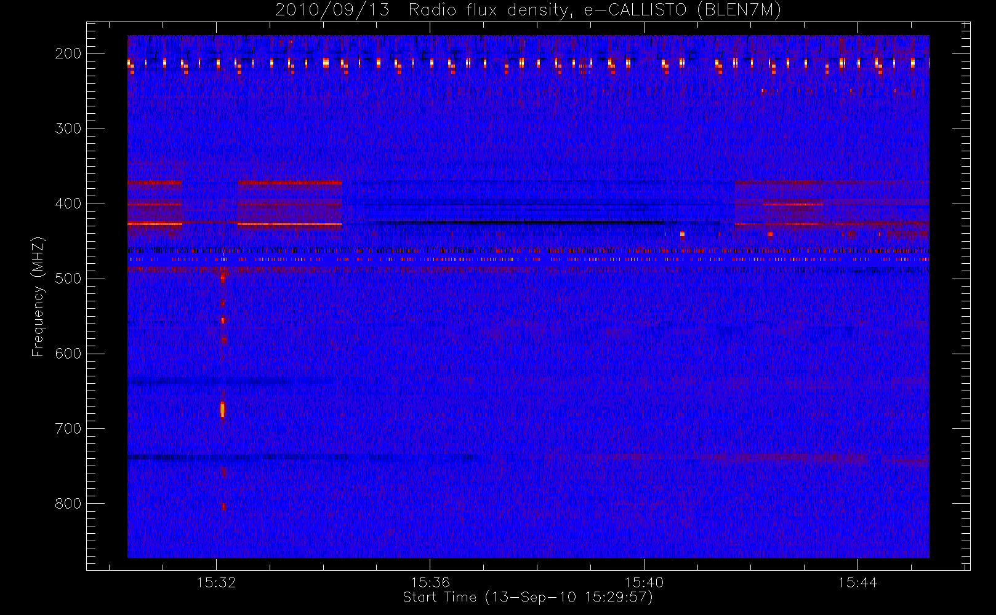The height and width of the screenshot is (615, 996).
Task: Click the plot title '2010/09/13 Radio flux density, e-CALLISTO (BLEN7M)'
Action: [528, 10]
